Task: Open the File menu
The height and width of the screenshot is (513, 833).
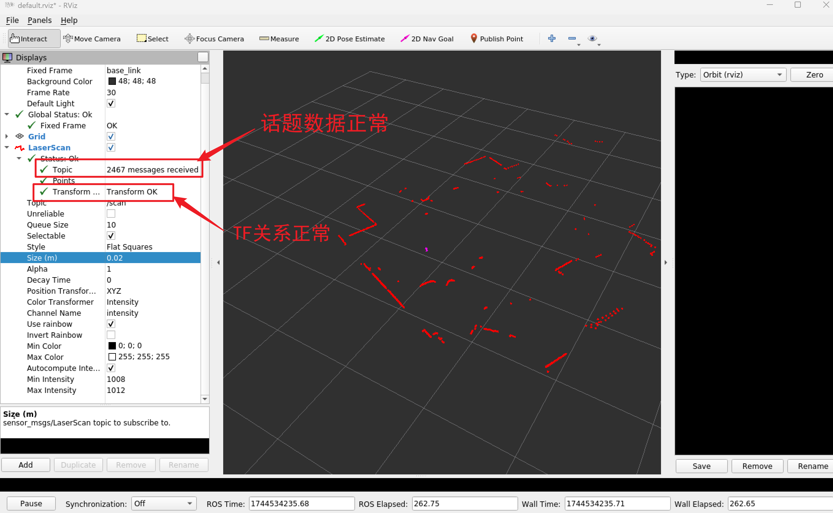Action: coord(12,20)
